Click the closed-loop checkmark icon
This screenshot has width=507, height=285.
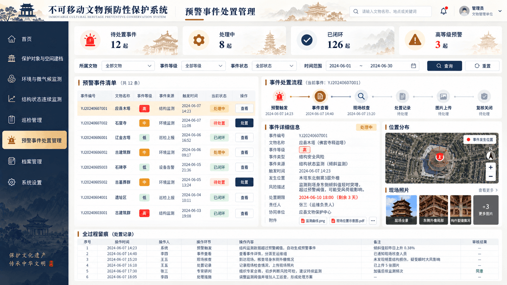(x=307, y=40)
